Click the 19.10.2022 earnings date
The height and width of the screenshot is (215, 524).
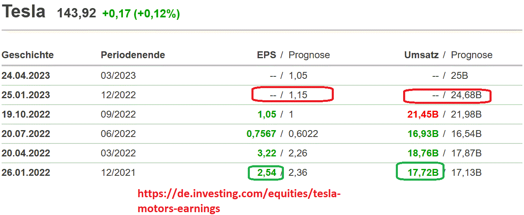click(26, 114)
